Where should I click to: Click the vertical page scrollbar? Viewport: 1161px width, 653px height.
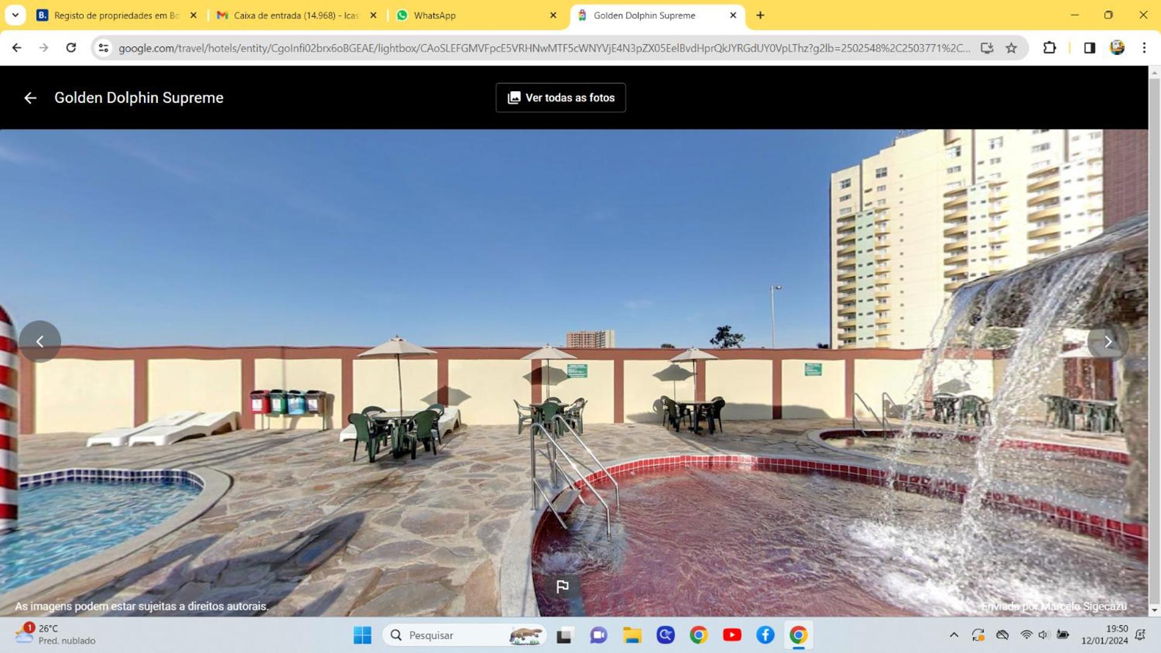pyautogui.click(x=1154, y=342)
